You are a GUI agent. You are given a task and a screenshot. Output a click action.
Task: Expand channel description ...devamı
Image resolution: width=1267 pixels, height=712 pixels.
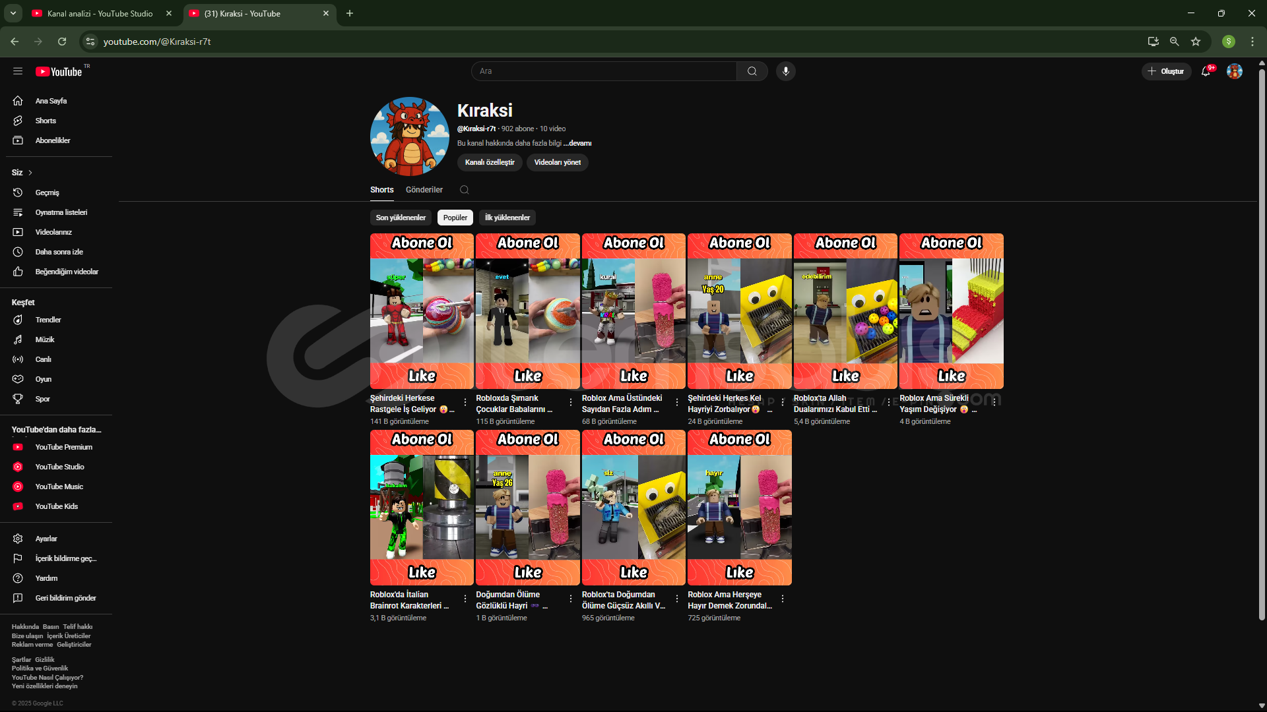(x=577, y=143)
